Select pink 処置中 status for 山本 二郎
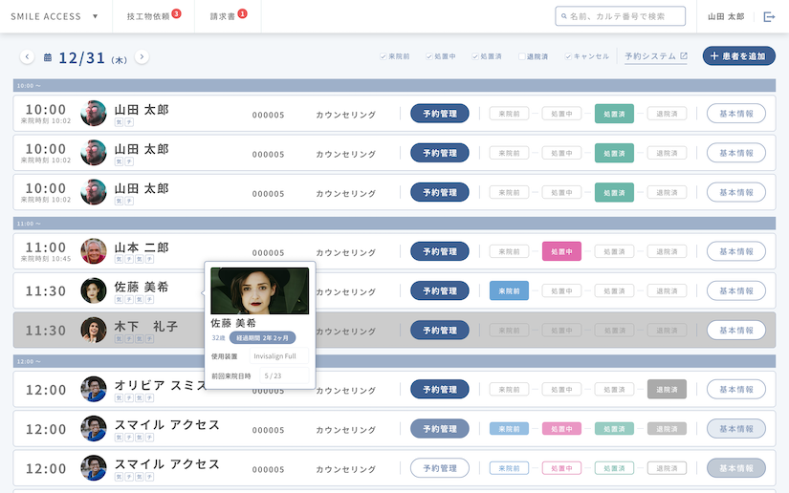Viewport: 789px width, 493px height. click(x=561, y=251)
